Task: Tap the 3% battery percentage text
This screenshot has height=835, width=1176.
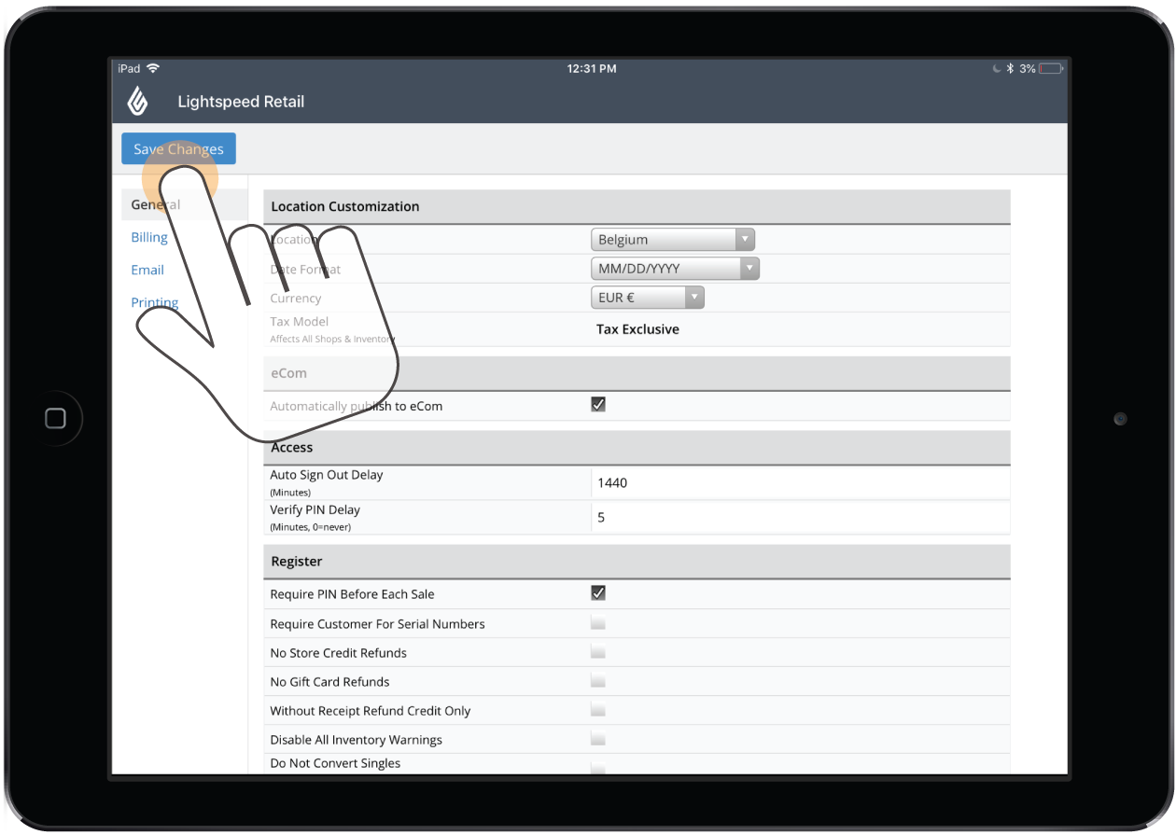Action: pos(1027,68)
